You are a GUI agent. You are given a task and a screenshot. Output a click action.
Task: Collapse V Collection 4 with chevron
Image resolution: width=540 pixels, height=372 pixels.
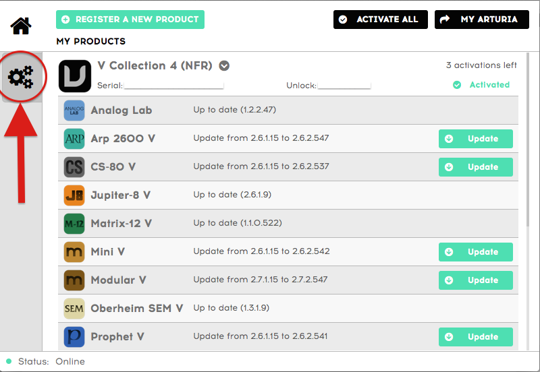coord(224,65)
